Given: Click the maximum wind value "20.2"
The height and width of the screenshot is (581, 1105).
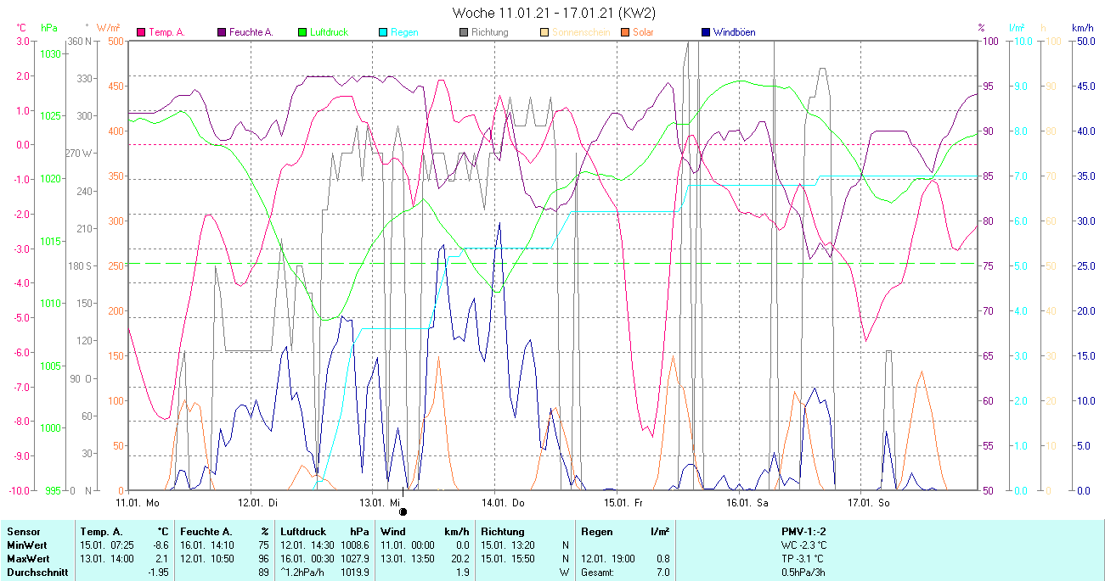Looking at the screenshot, I should [460, 558].
